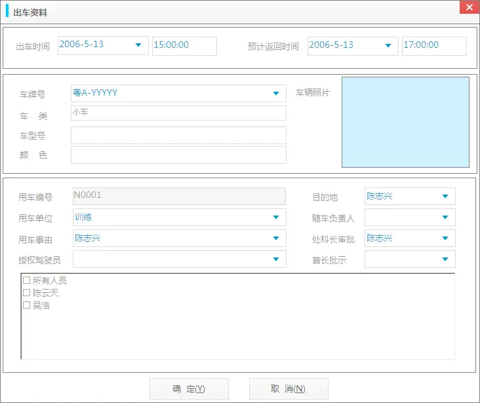Viewport: 480px width, 403px height.
Task: Click the 车辆照片 photo area
Action: coord(405,123)
